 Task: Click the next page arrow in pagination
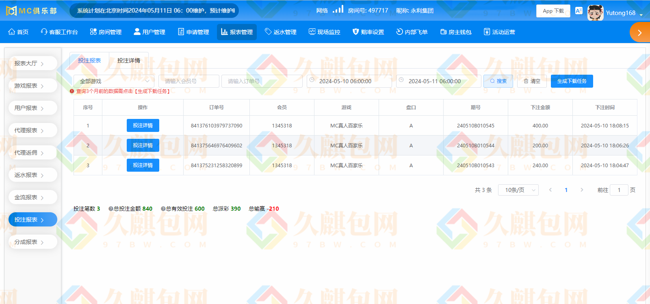pos(582,190)
